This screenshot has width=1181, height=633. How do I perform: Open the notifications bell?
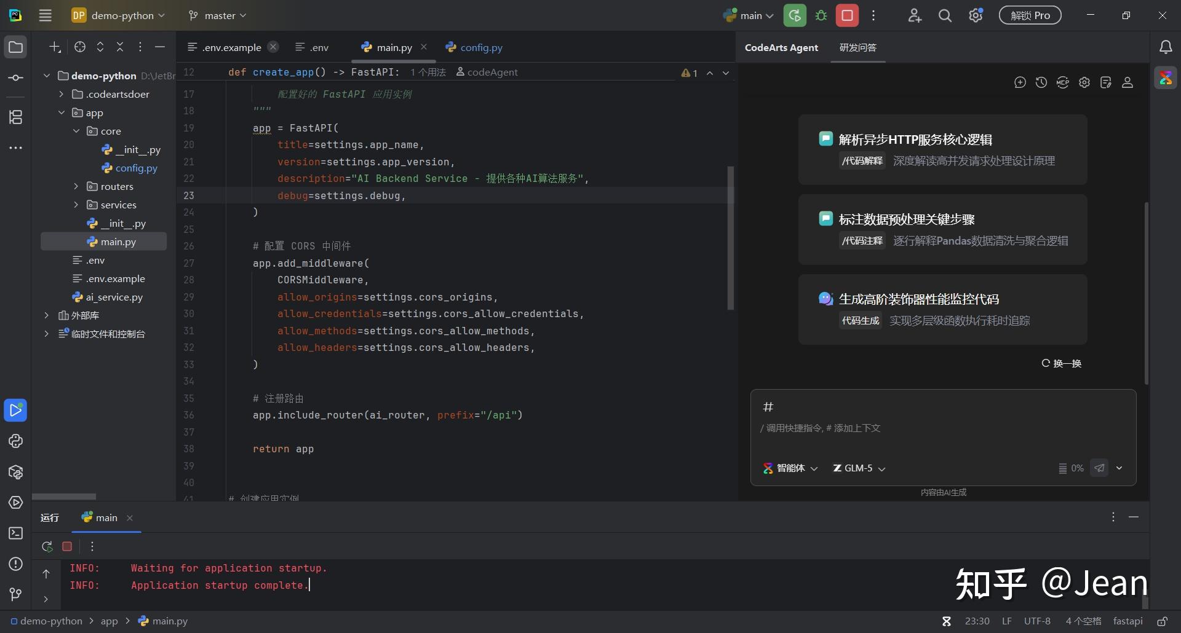(1166, 47)
